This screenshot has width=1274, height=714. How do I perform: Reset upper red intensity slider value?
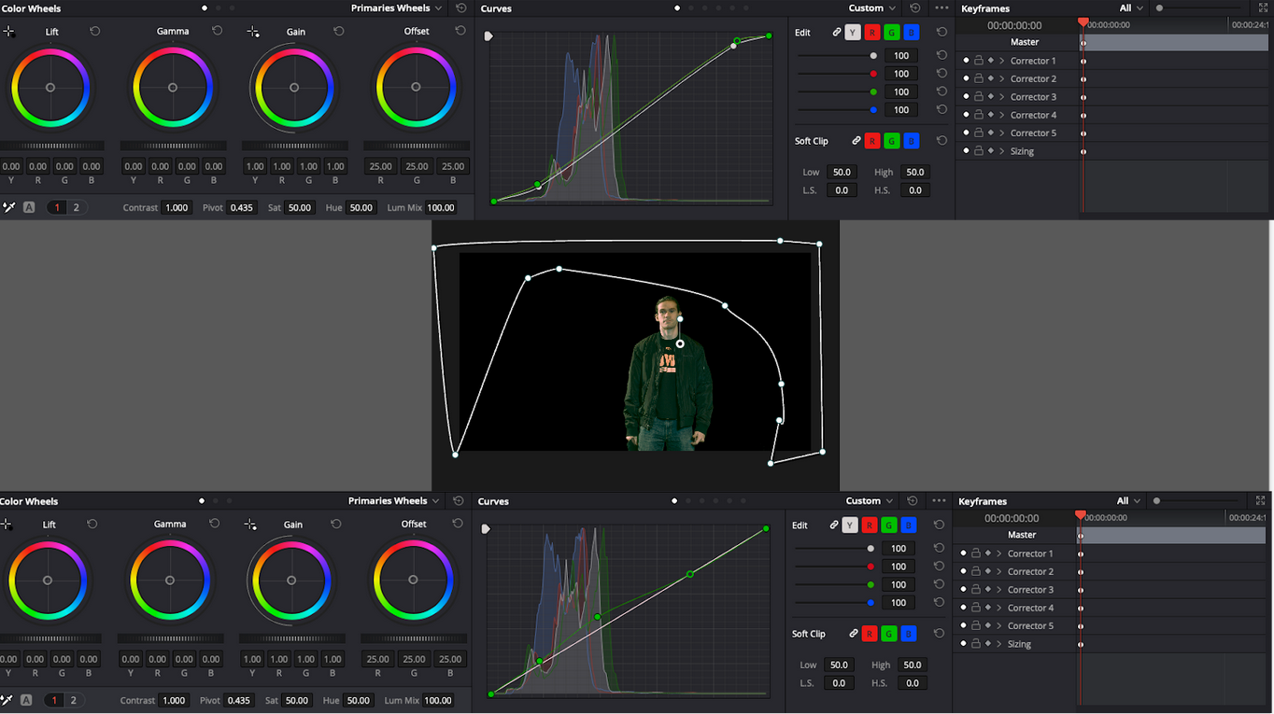(941, 74)
